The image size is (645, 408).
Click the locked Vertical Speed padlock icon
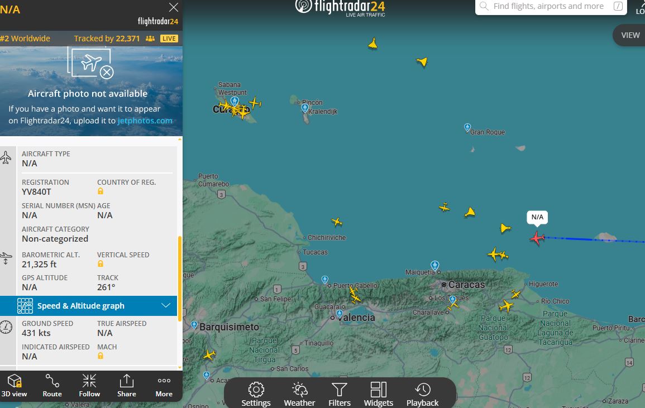[101, 264]
